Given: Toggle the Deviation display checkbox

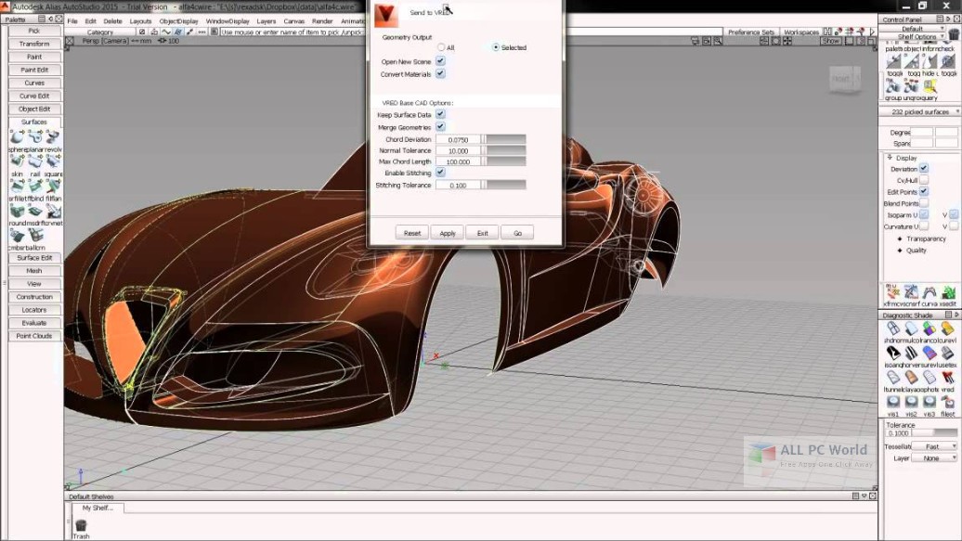Looking at the screenshot, I should 923,169.
